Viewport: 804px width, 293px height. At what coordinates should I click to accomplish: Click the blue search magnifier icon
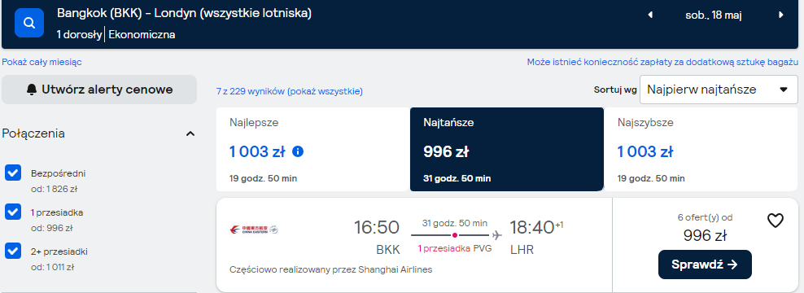(29, 23)
